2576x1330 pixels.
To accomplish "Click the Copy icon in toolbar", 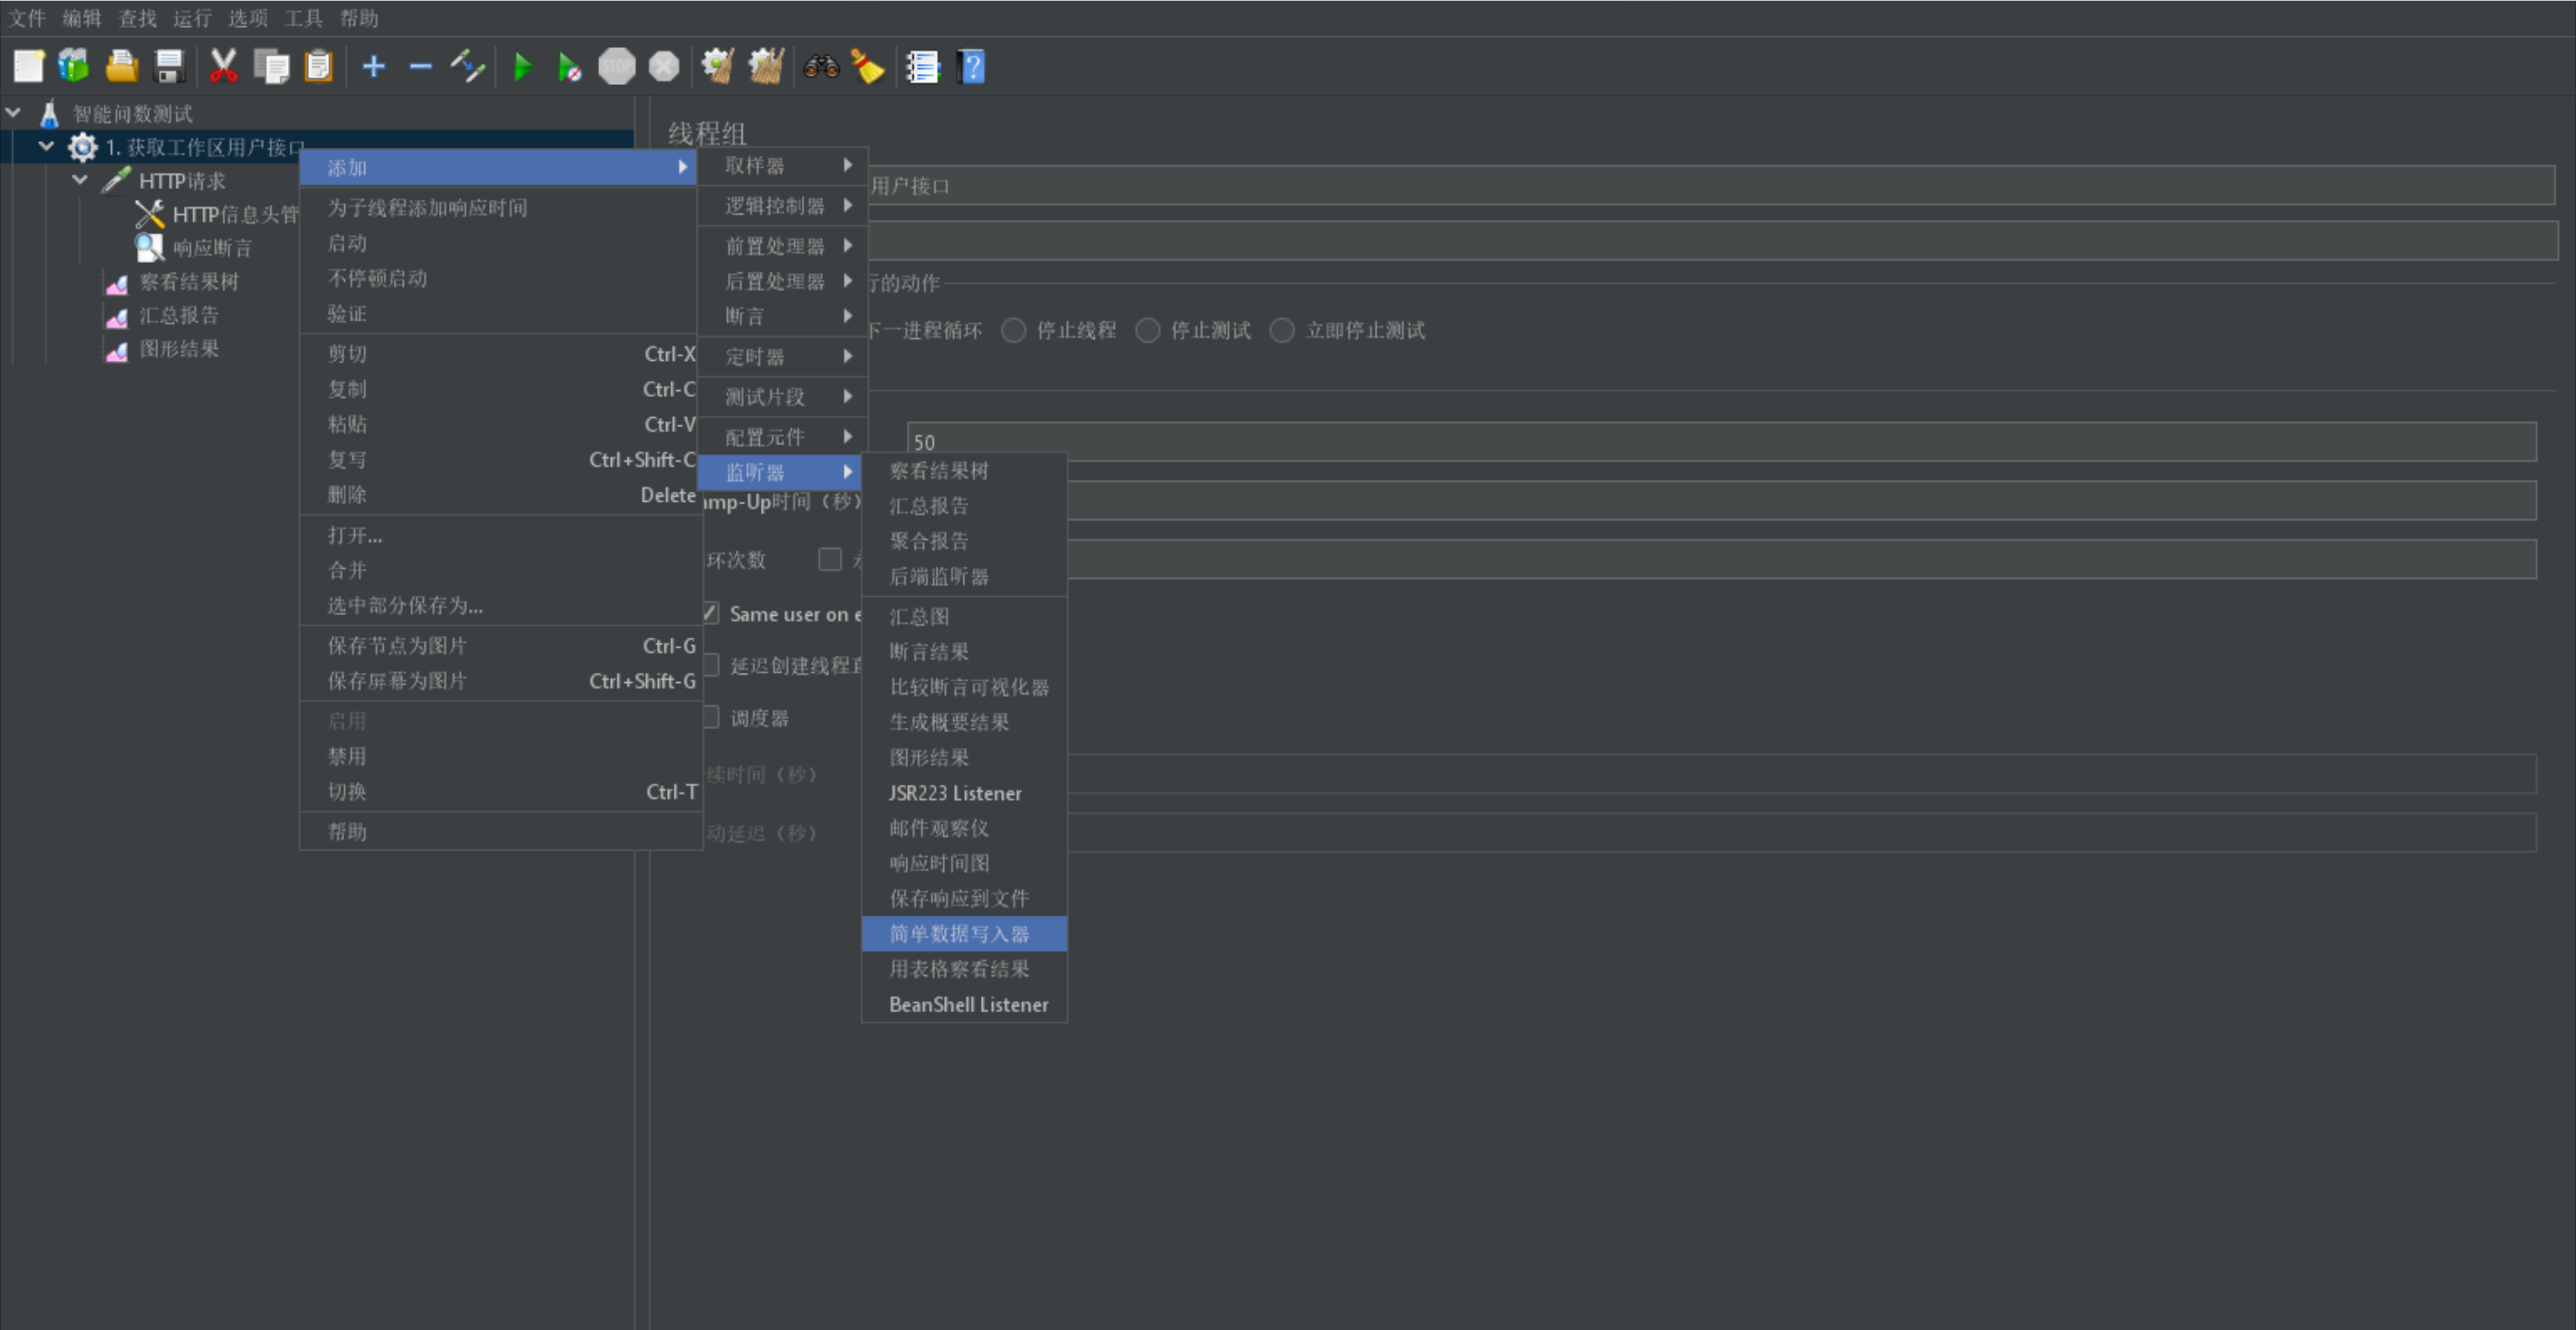I will click(271, 67).
